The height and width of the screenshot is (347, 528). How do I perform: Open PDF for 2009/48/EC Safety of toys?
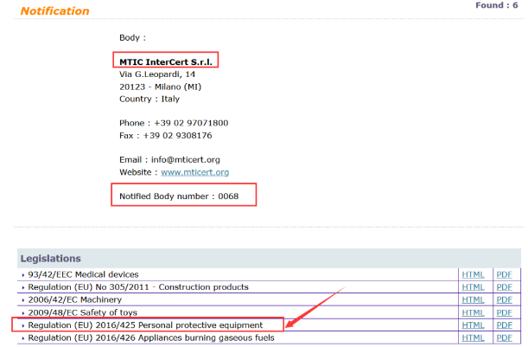(504, 312)
